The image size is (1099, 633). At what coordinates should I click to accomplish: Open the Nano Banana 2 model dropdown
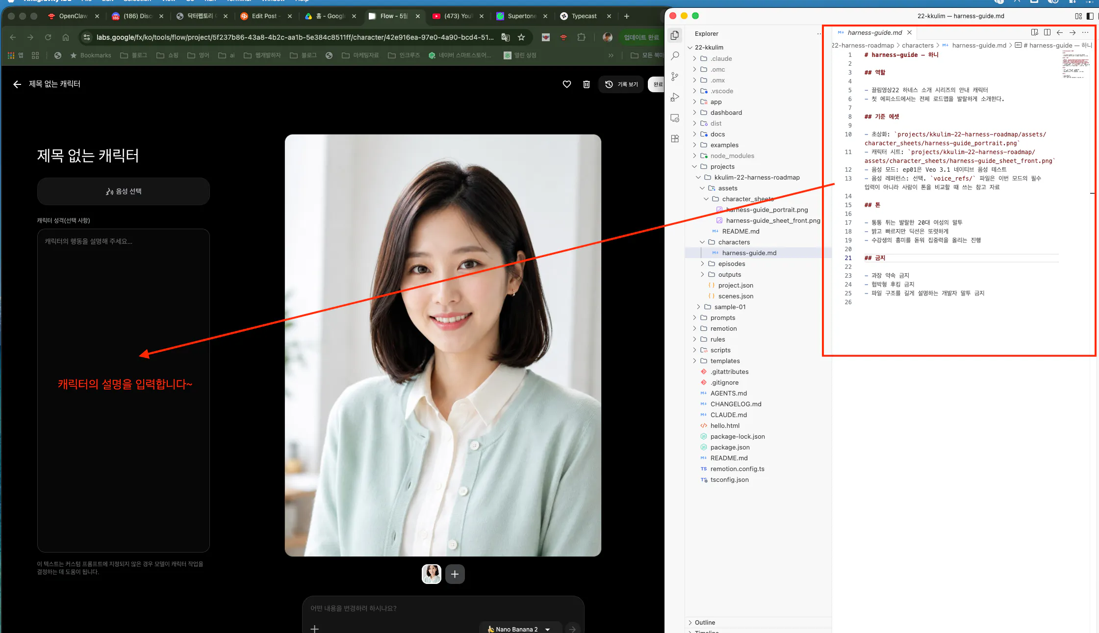[520, 629]
